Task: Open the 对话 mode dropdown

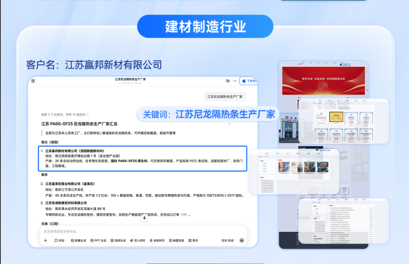Action: point(60,241)
